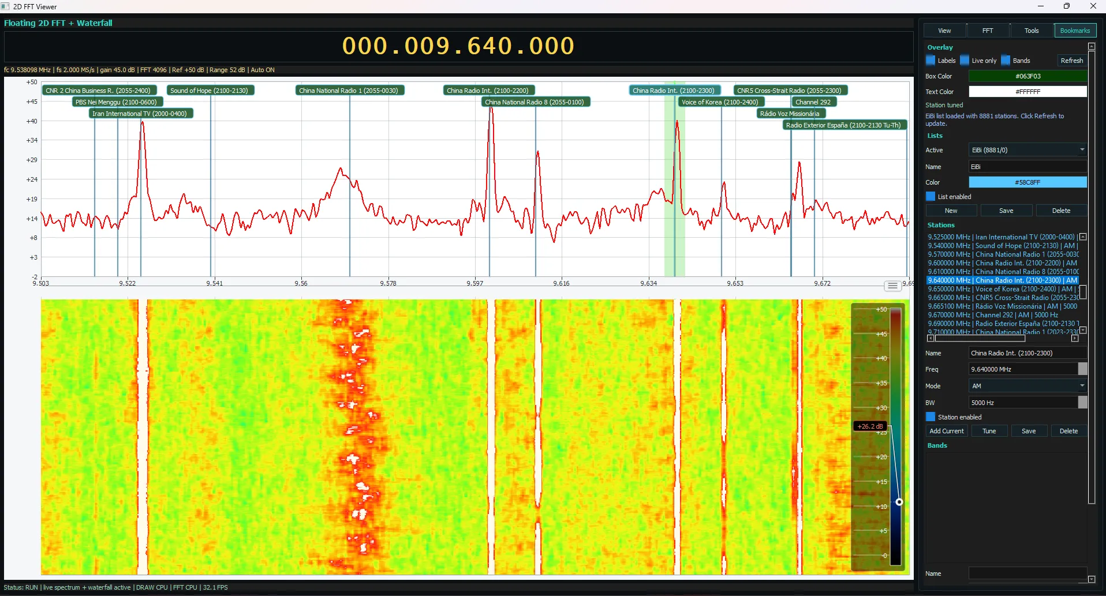Click the frequency readout 000.009.640.000
The image size is (1106, 596).
click(458, 46)
